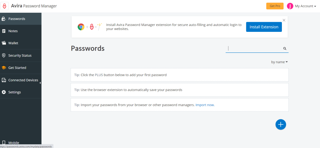Click the Get Pro button

[x=275, y=6]
